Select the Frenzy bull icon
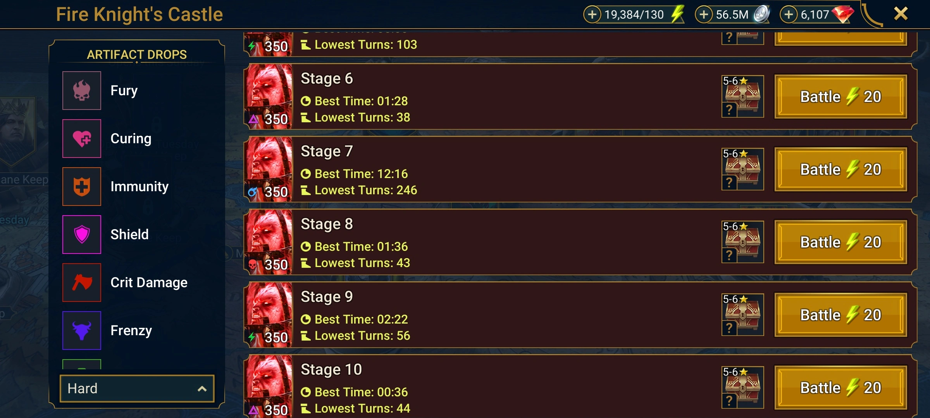930x418 pixels. pyautogui.click(x=82, y=331)
